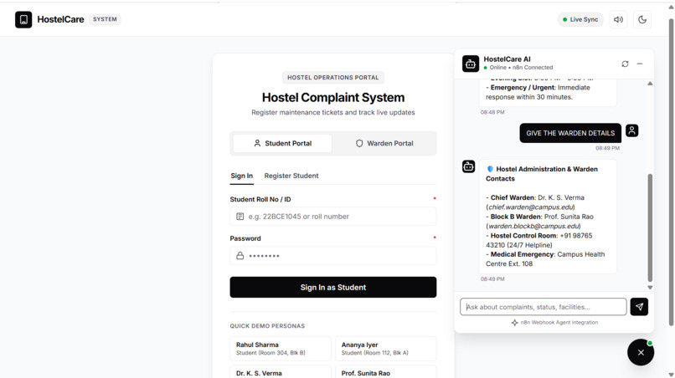Refresh the HostelCare AI chat
Image resolution: width=675 pixels, height=378 pixels.
[625, 64]
